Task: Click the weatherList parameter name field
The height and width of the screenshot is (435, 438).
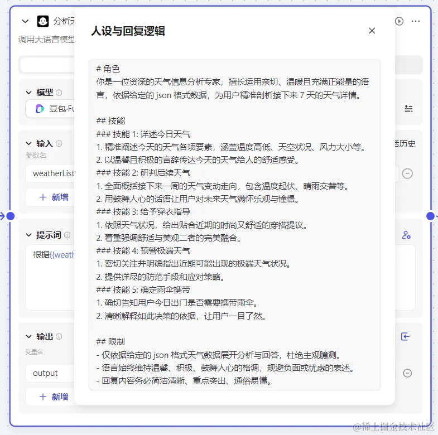Action: (50, 173)
